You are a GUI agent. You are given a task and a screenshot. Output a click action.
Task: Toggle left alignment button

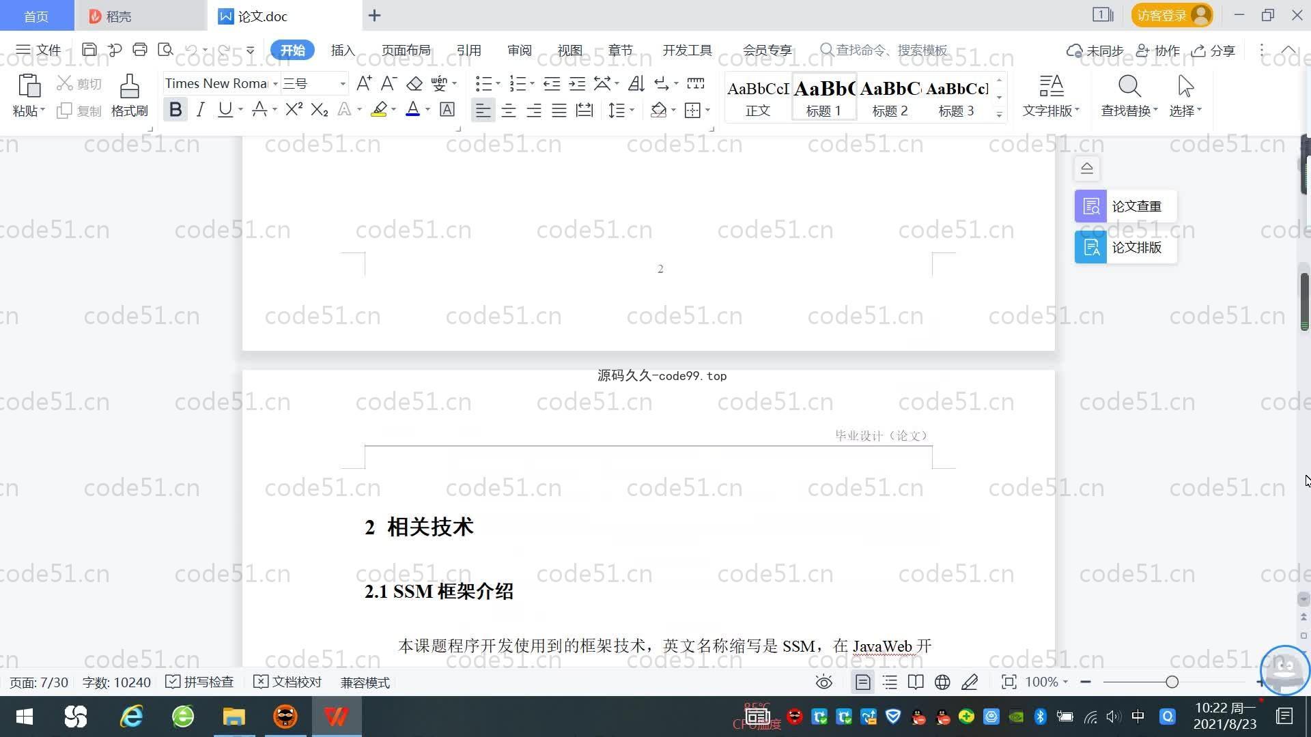point(483,110)
